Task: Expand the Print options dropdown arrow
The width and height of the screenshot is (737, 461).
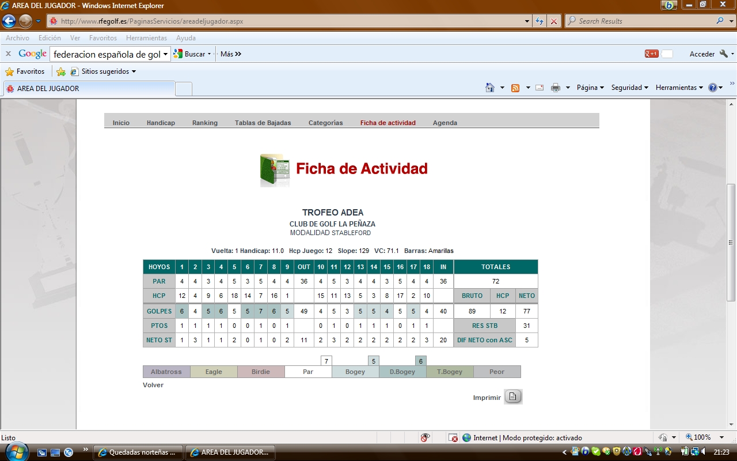Action: pos(568,88)
